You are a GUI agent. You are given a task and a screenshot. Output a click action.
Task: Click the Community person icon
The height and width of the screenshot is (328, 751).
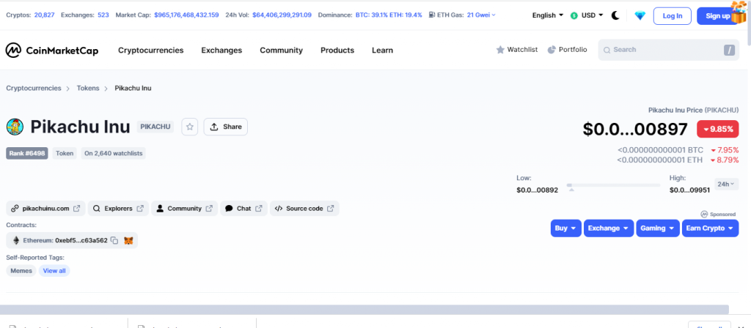pos(160,209)
